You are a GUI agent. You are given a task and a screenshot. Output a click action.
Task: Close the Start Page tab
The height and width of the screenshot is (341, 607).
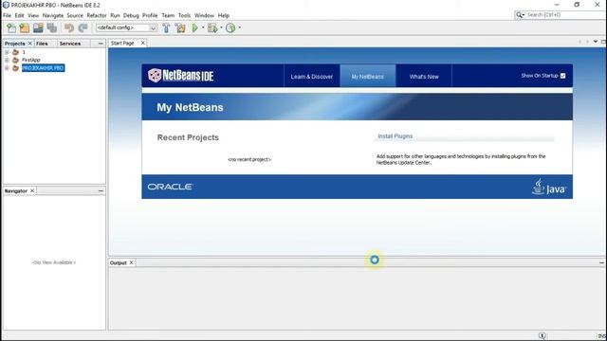143,43
